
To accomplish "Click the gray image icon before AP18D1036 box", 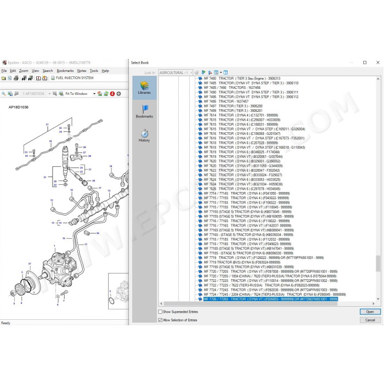I will coord(16,94).
